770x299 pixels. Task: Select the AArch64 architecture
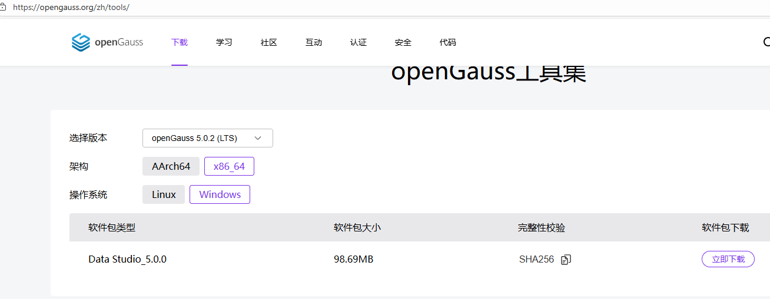click(x=171, y=166)
